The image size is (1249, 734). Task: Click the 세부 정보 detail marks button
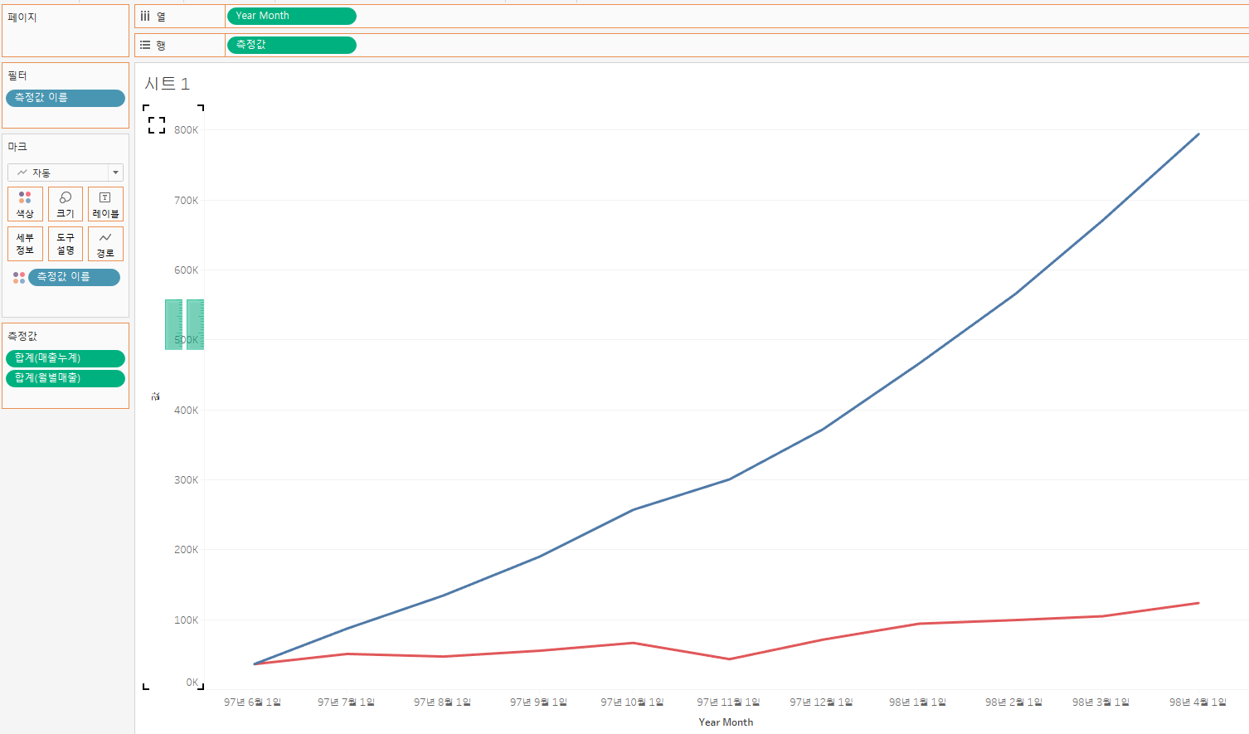pos(25,244)
